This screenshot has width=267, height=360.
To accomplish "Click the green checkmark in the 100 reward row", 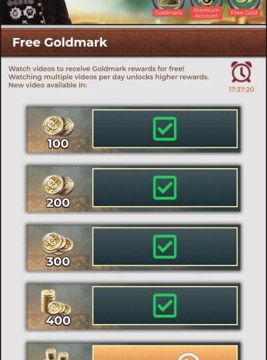I will tap(165, 129).
